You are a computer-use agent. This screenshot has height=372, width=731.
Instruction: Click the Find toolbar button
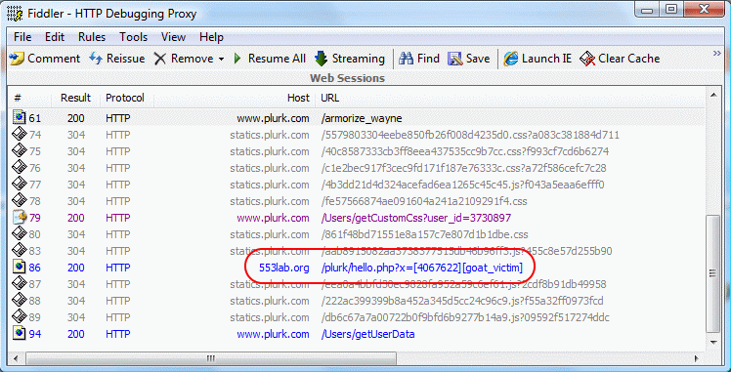point(419,59)
